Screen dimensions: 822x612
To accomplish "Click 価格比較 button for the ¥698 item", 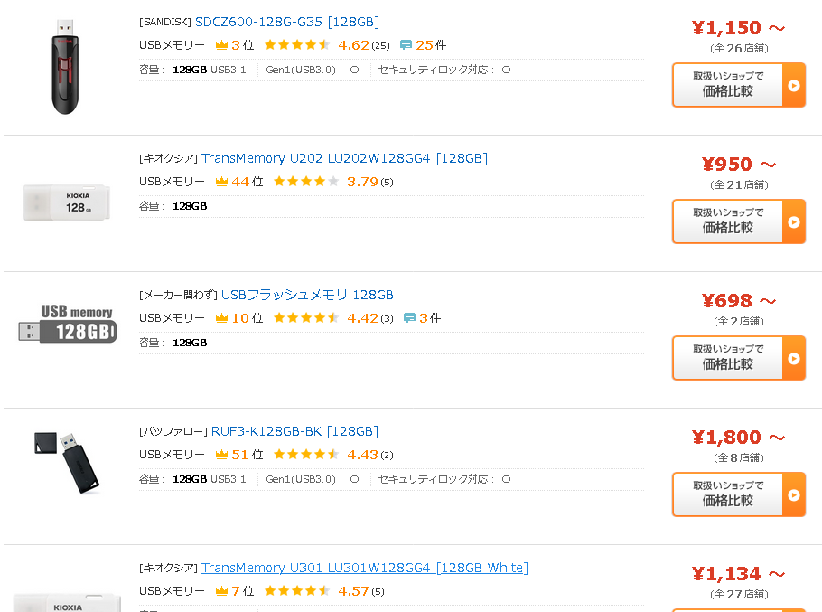I will click(739, 358).
